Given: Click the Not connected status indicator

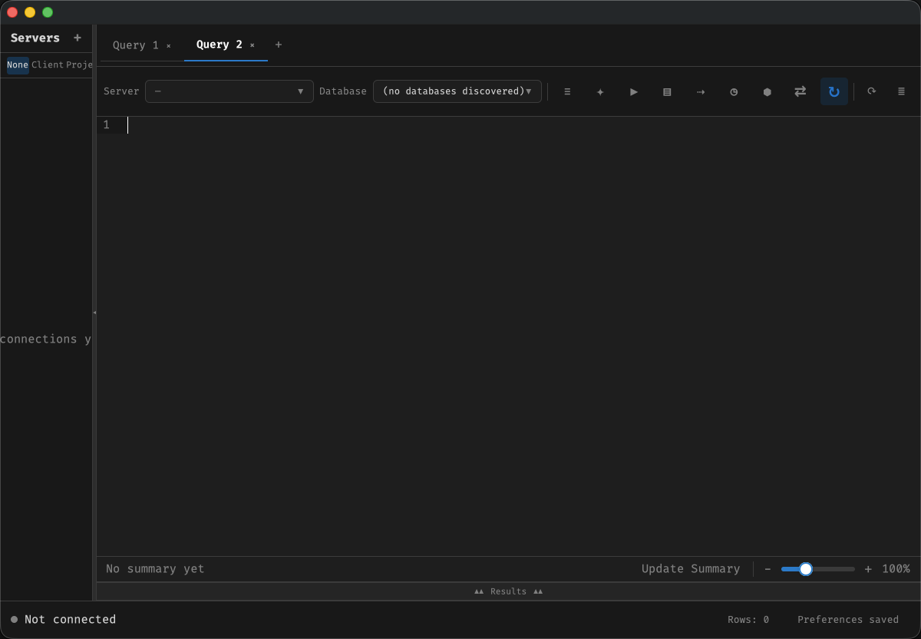Looking at the screenshot, I should (x=63, y=620).
